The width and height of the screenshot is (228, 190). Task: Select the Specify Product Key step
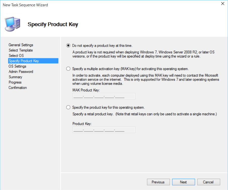(24, 61)
